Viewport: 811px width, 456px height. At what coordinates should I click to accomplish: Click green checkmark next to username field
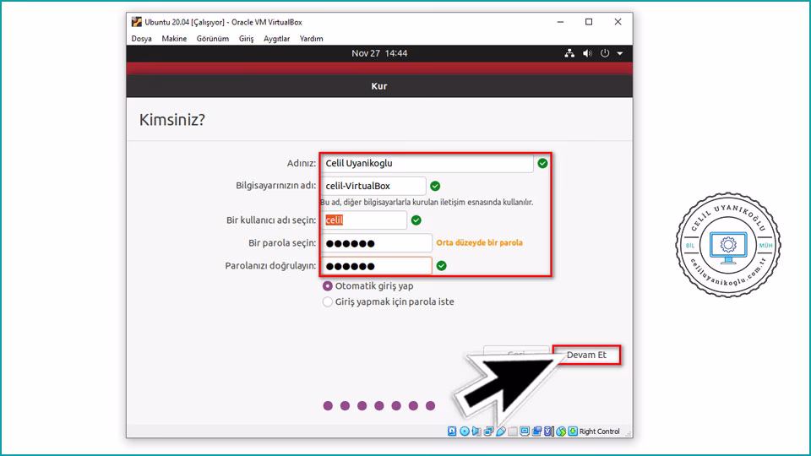(x=416, y=220)
